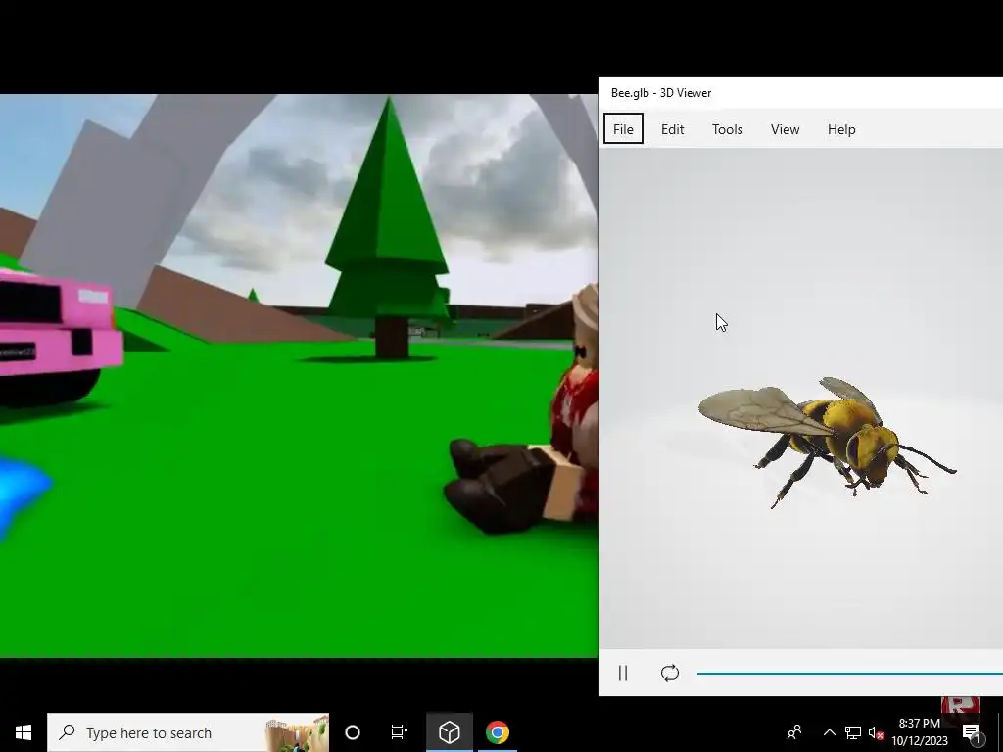Click the search highlights image in taskbar

pyautogui.click(x=297, y=732)
